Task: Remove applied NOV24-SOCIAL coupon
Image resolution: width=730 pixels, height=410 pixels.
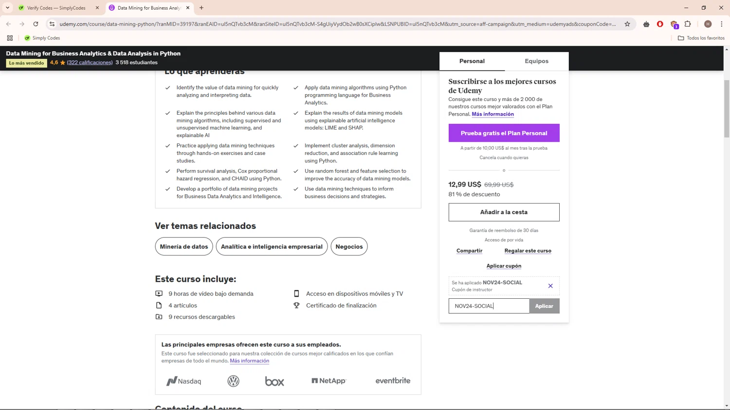Action: pyautogui.click(x=550, y=286)
